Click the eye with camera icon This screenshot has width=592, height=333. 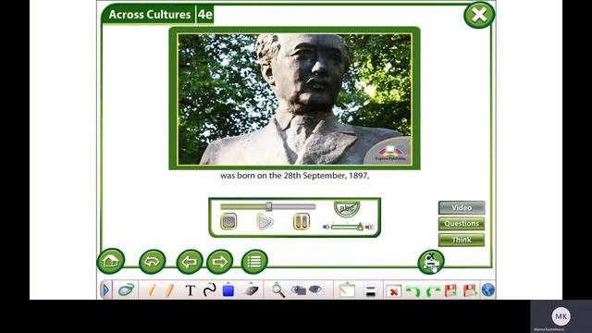(x=299, y=290)
